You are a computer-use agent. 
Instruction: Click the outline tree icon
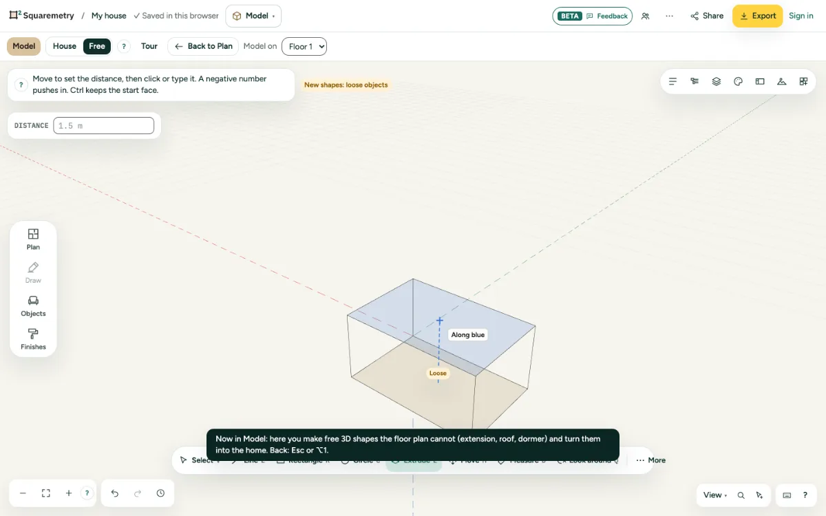[695, 81]
